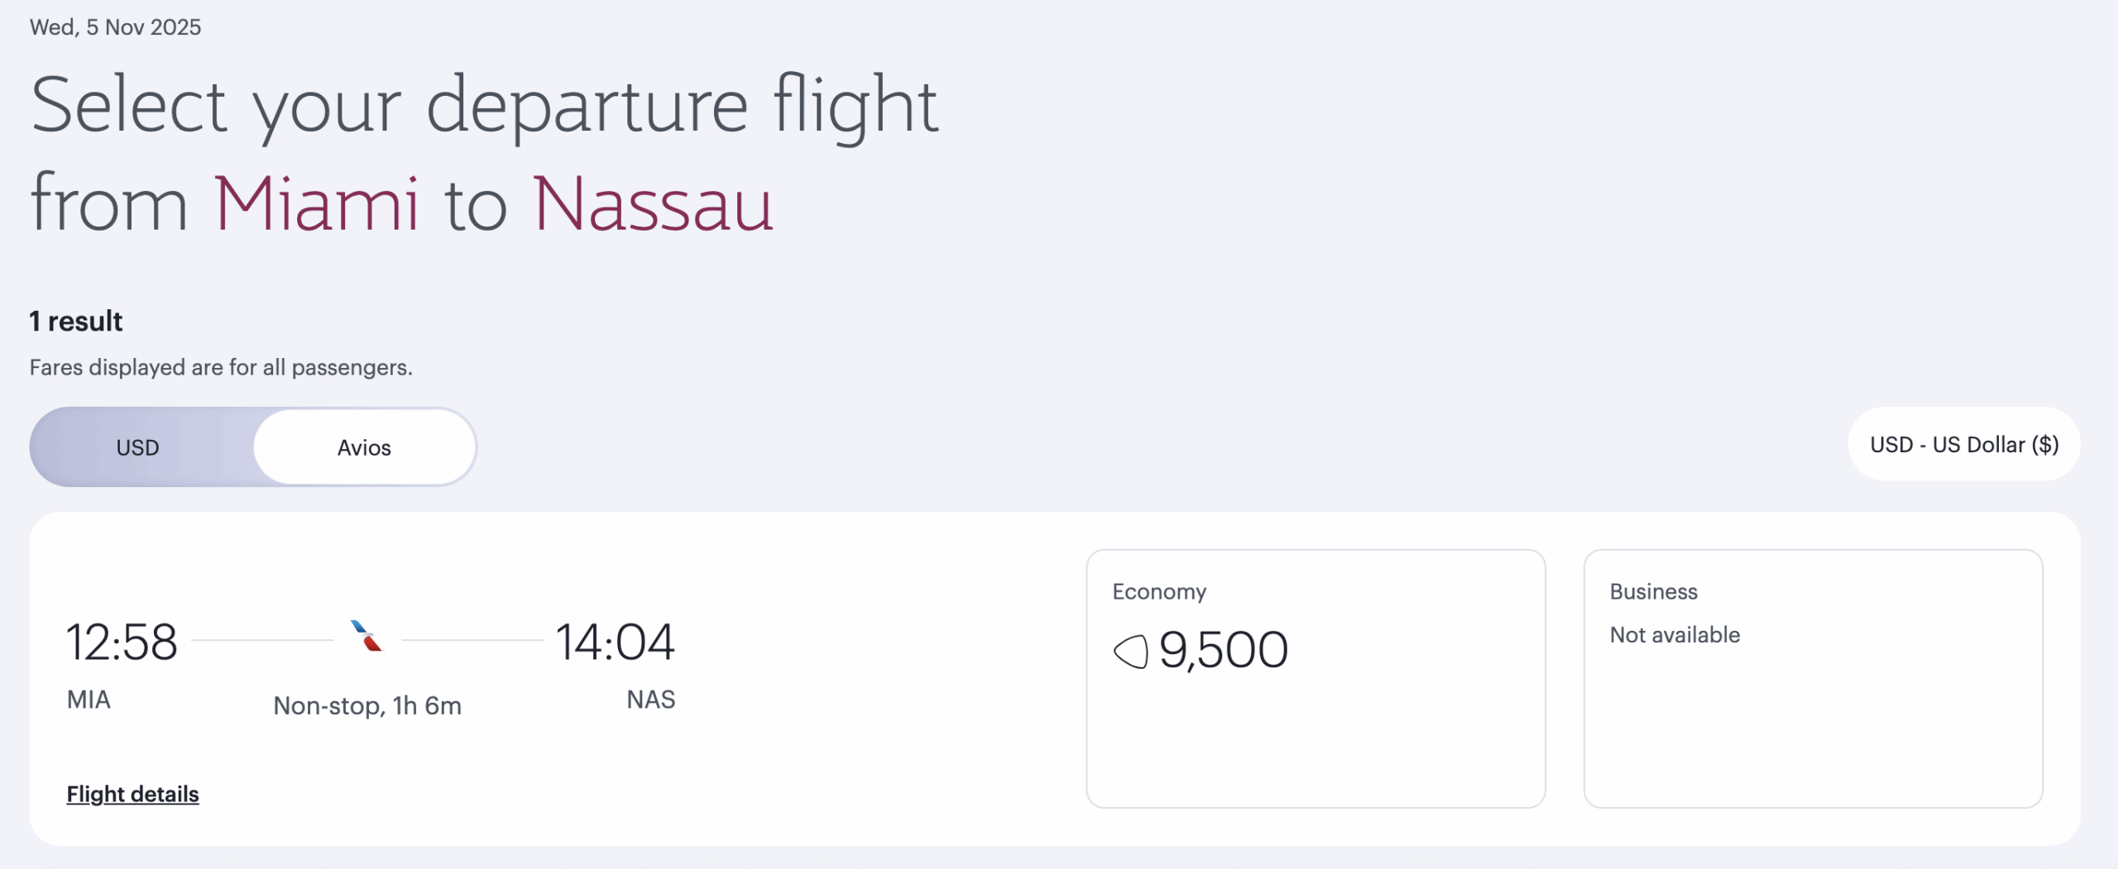Image resolution: width=2118 pixels, height=869 pixels.
Task: Switch fare display to Avios
Action: coord(364,447)
